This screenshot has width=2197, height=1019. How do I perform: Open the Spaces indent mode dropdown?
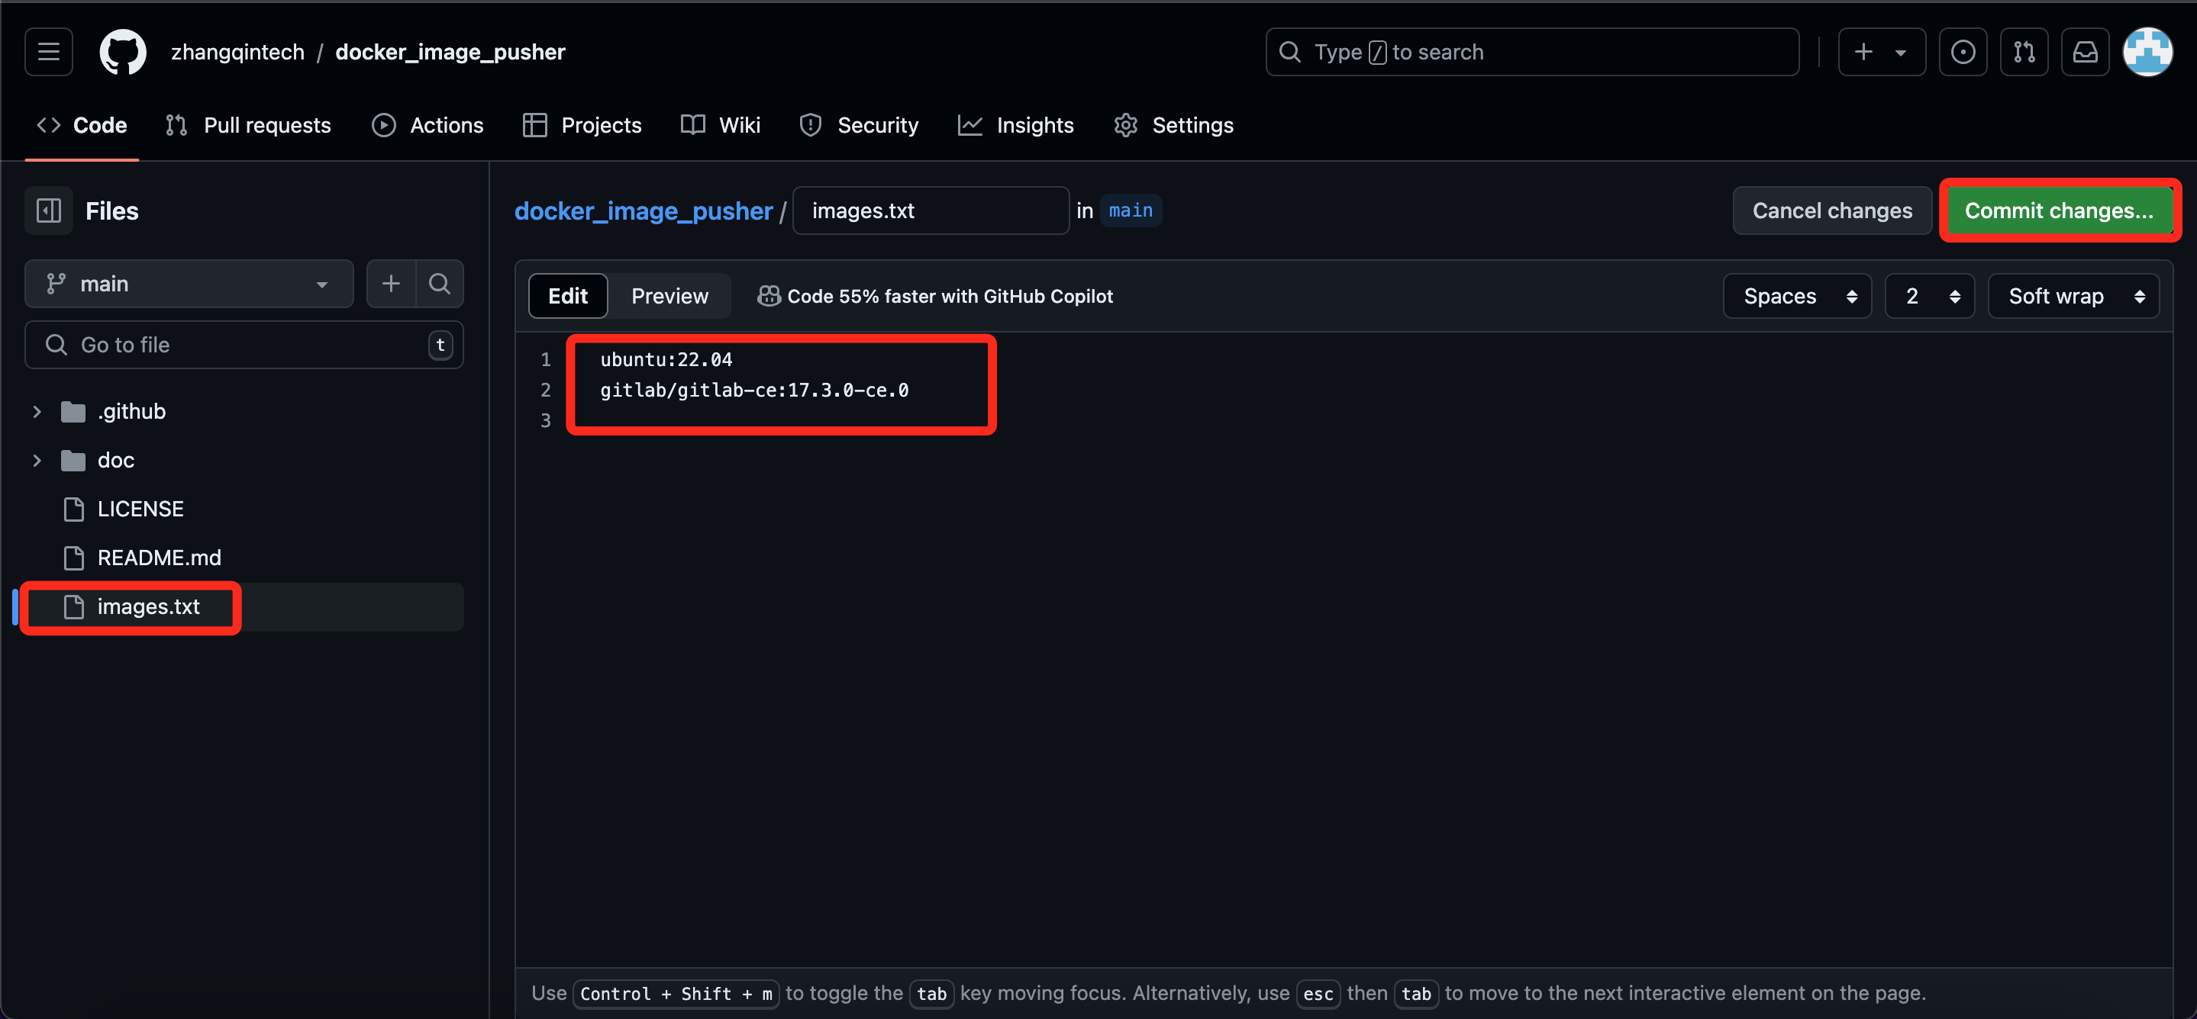1797,296
